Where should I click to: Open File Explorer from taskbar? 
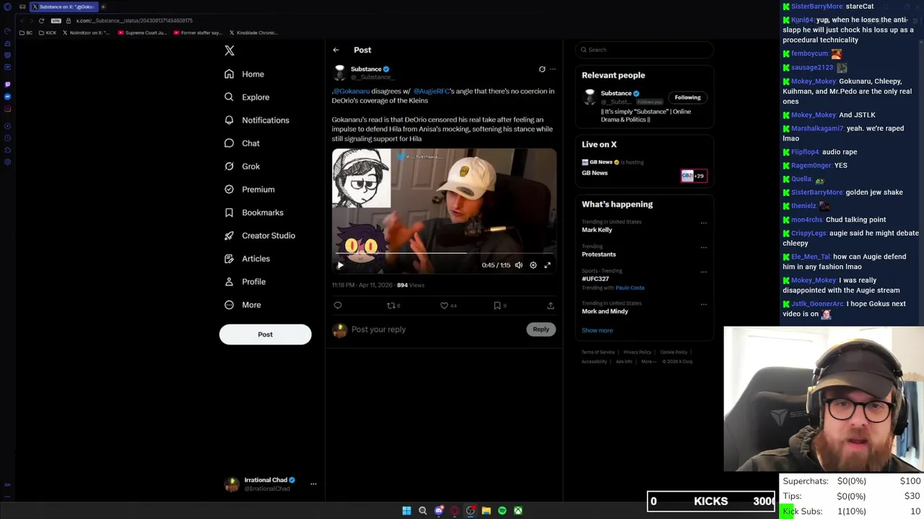487,510
